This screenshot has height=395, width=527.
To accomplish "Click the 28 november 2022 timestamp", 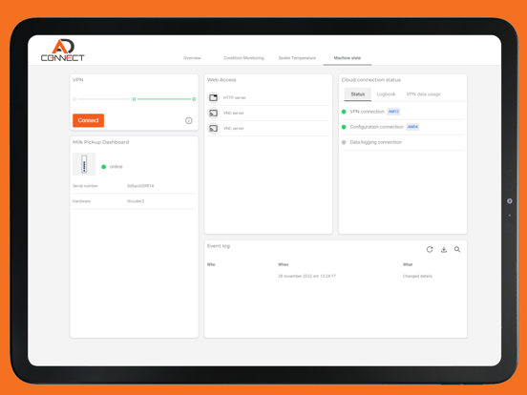I will pyautogui.click(x=306, y=276).
